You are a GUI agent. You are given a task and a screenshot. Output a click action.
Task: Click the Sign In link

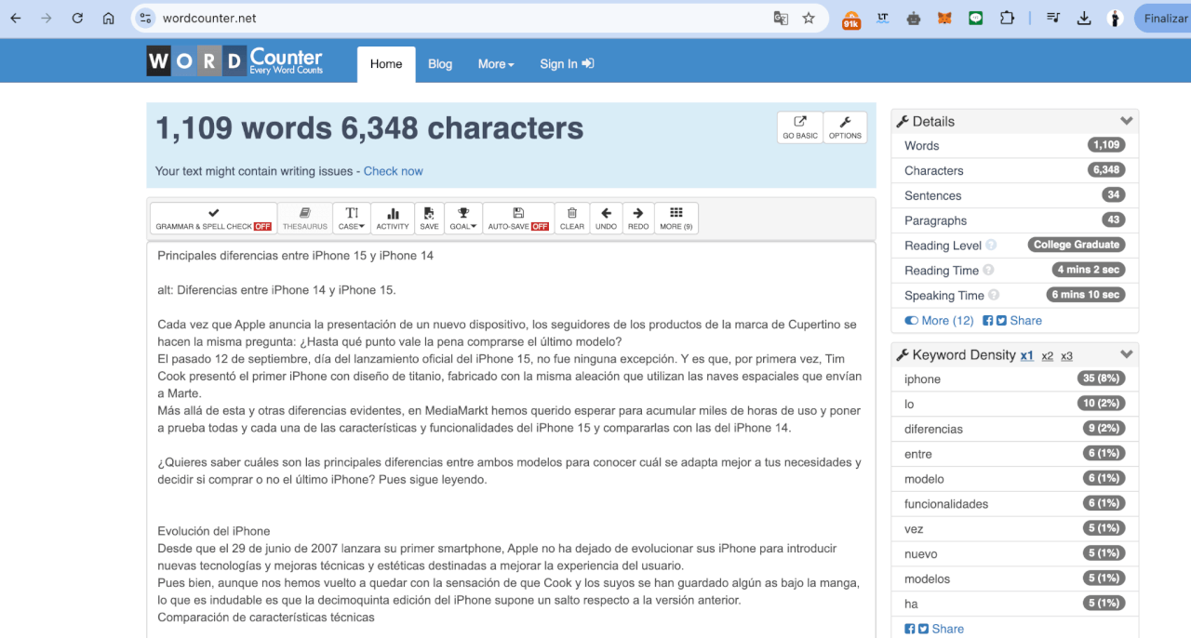[x=567, y=64]
